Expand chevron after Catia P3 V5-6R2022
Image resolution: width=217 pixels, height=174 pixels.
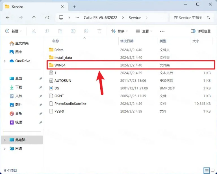click(x=123, y=18)
